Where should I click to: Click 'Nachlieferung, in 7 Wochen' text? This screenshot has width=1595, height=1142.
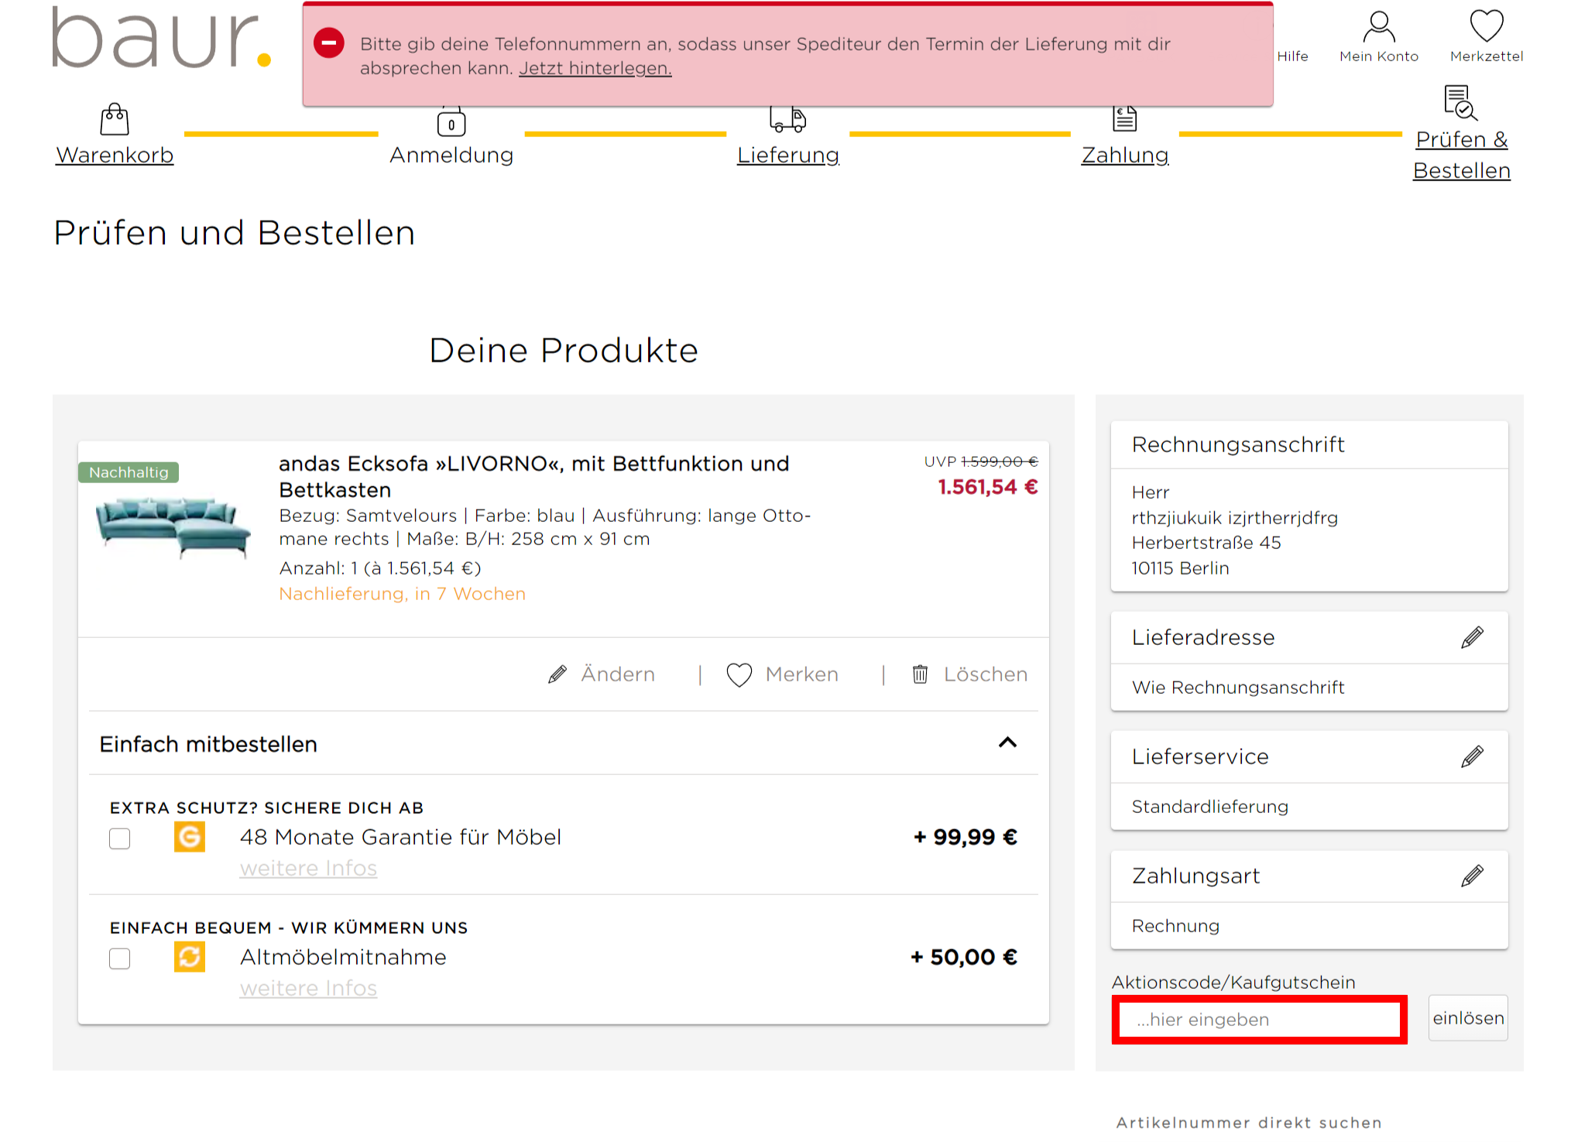point(402,594)
